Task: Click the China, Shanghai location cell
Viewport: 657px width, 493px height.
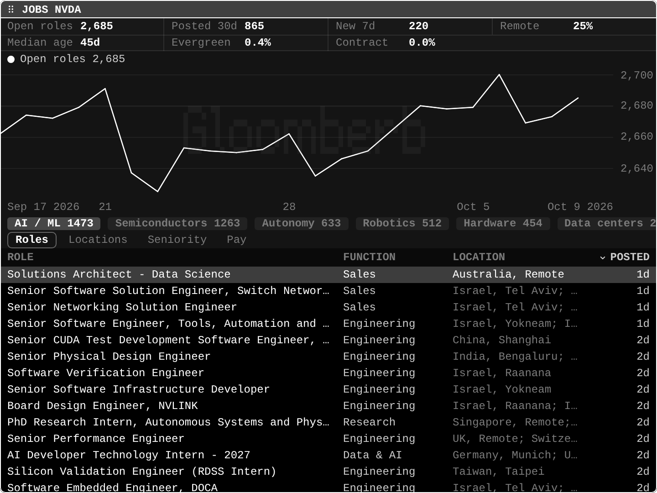Action: point(502,340)
